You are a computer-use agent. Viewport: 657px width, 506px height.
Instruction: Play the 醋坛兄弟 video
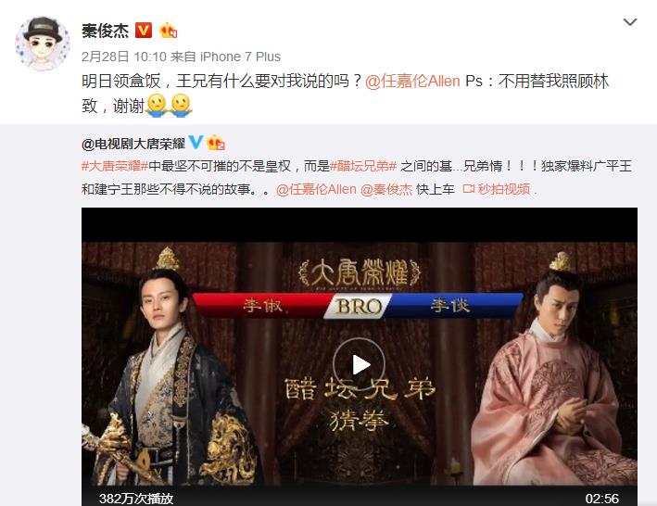point(360,364)
